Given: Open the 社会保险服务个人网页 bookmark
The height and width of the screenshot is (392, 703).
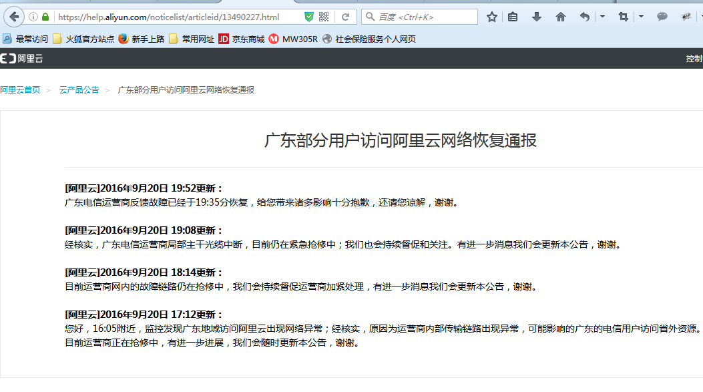Looking at the screenshot, I should coord(369,39).
